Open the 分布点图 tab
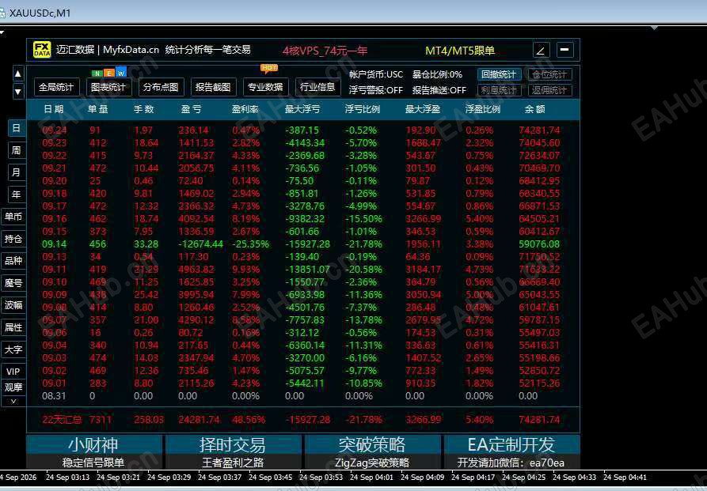Image resolution: width=707 pixels, height=491 pixels. pyautogui.click(x=161, y=87)
